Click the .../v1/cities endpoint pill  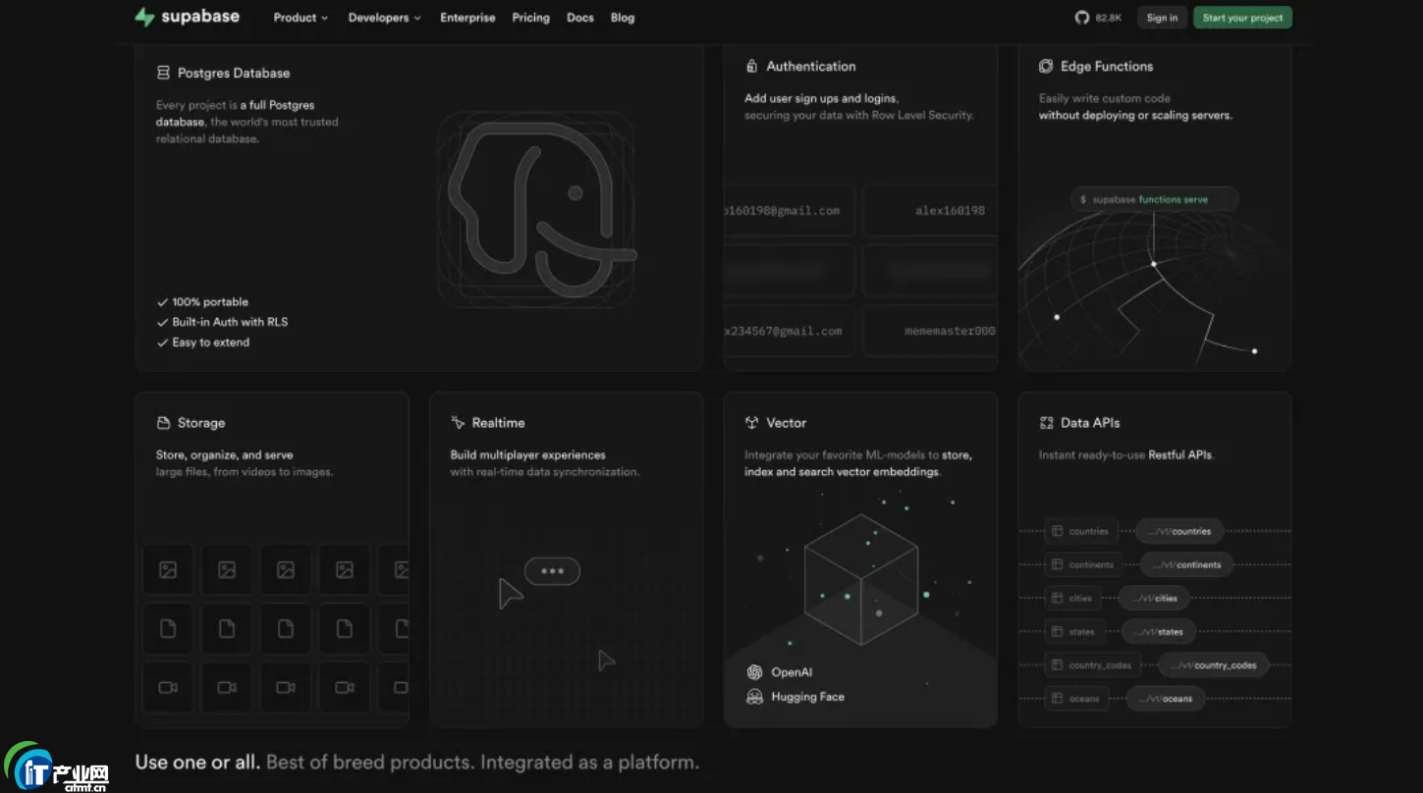point(1155,598)
